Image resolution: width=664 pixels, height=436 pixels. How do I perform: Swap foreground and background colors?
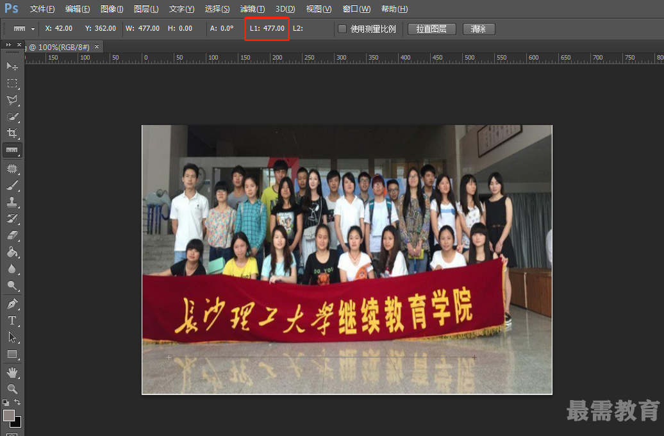pyautogui.click(x=17, y=402)
